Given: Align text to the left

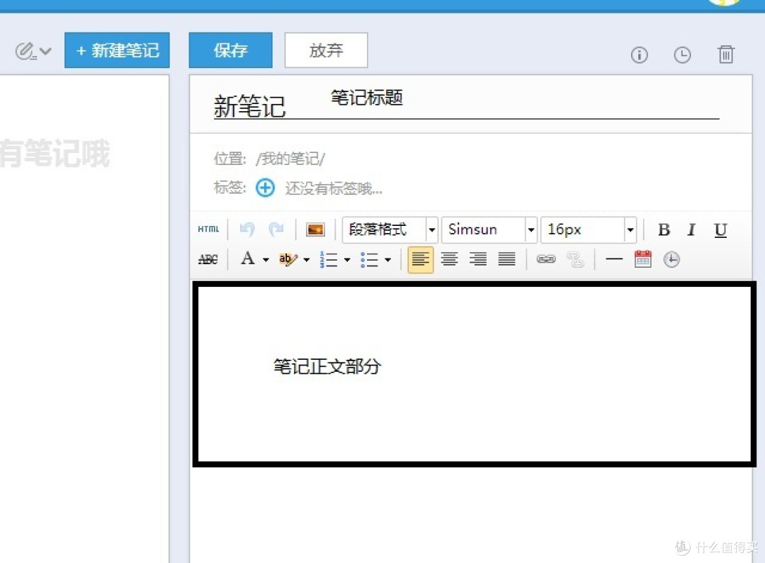Looking at the screenshot, I should point(421,259).
